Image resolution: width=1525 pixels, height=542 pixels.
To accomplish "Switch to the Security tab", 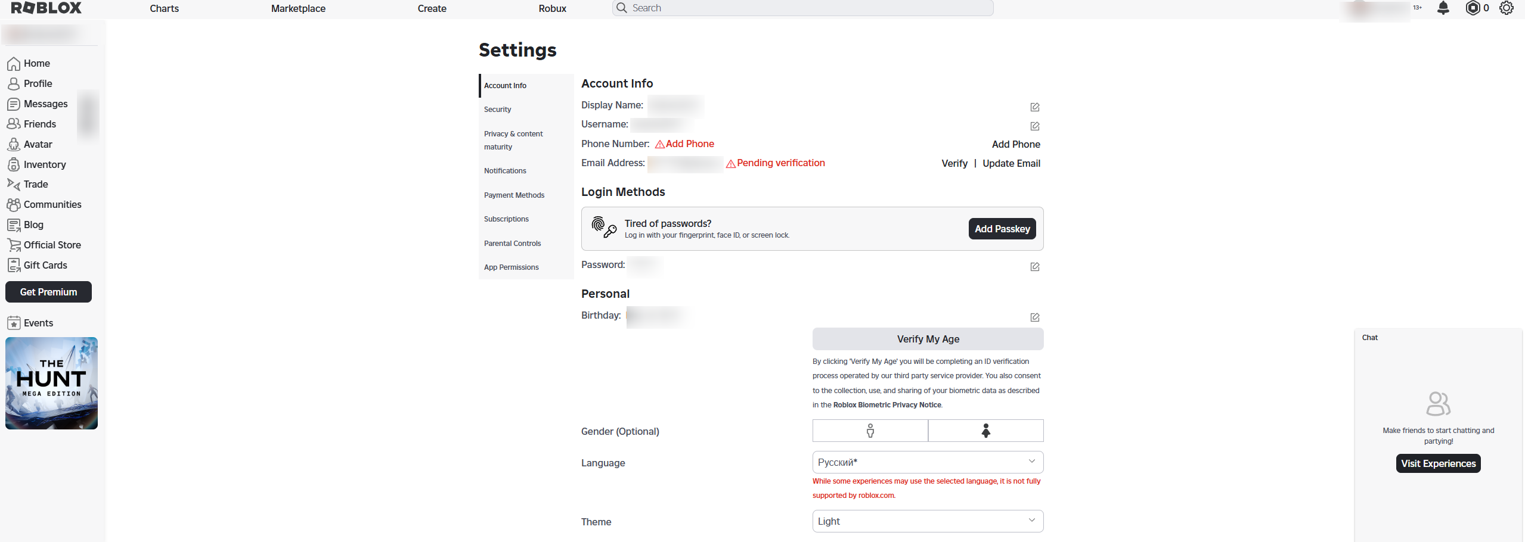I will pos(526,110).
